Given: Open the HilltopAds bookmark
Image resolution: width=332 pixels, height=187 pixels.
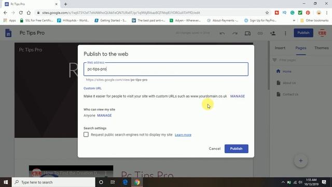Looking at the screenshot, I should coord(73,20).
